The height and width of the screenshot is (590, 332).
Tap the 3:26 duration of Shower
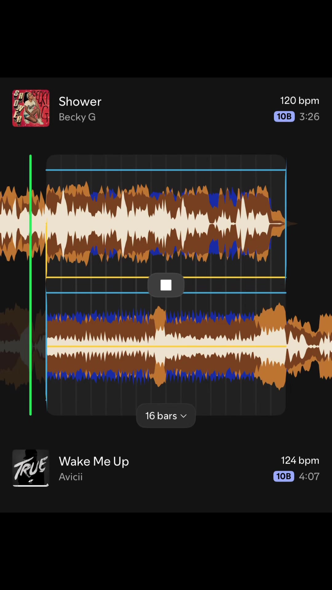(309, 116)
